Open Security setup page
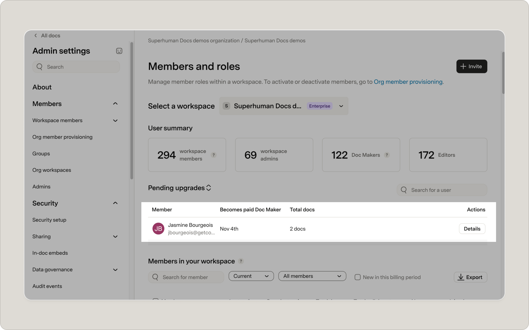The width and height of the screenshot is (529, 330). pyautogui.click(x=49, y=220)
